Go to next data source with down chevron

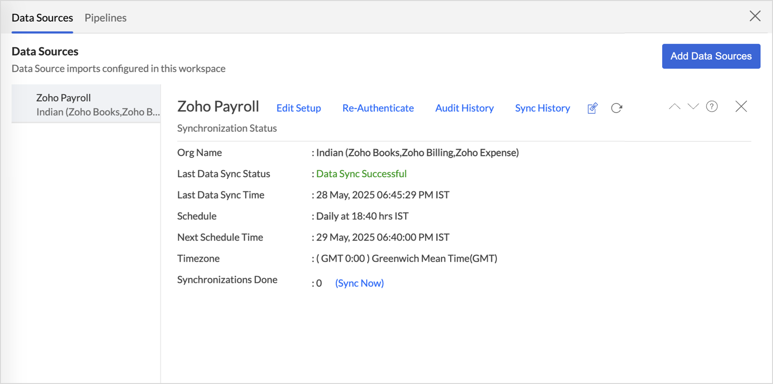click(x=693, y=107)
